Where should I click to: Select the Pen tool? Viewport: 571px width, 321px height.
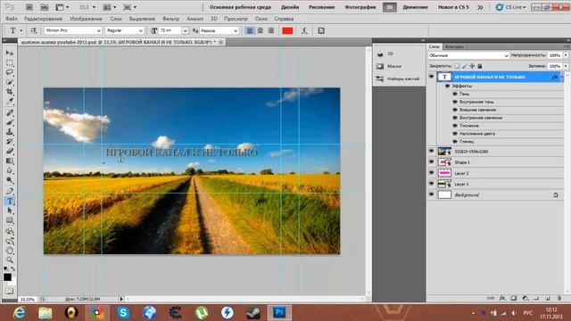pyautogui.click(x=10, y=191)
